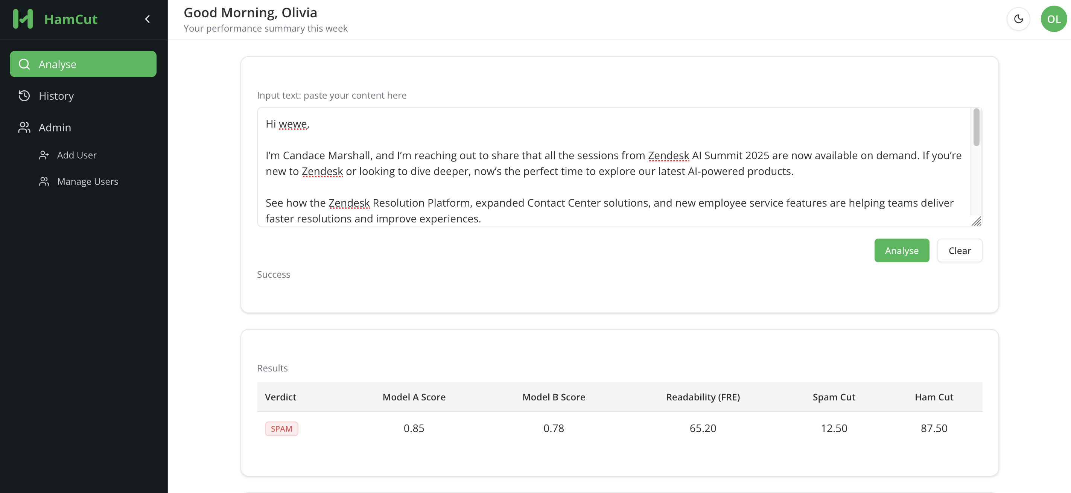Click the textarea resize handle corner

[976, 222]
